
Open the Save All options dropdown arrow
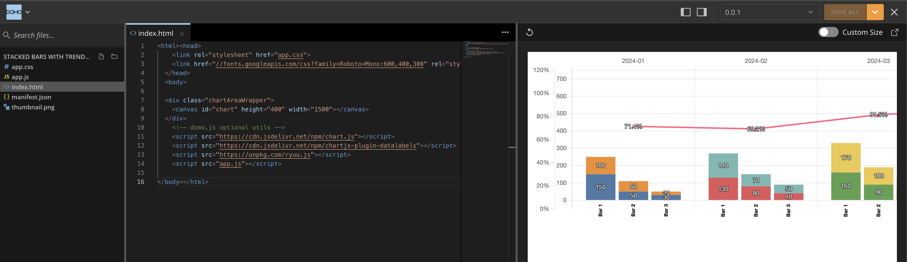tap(875, 12)
